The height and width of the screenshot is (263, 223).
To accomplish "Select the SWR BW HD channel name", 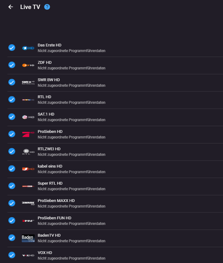I will (x=49, y=80).
